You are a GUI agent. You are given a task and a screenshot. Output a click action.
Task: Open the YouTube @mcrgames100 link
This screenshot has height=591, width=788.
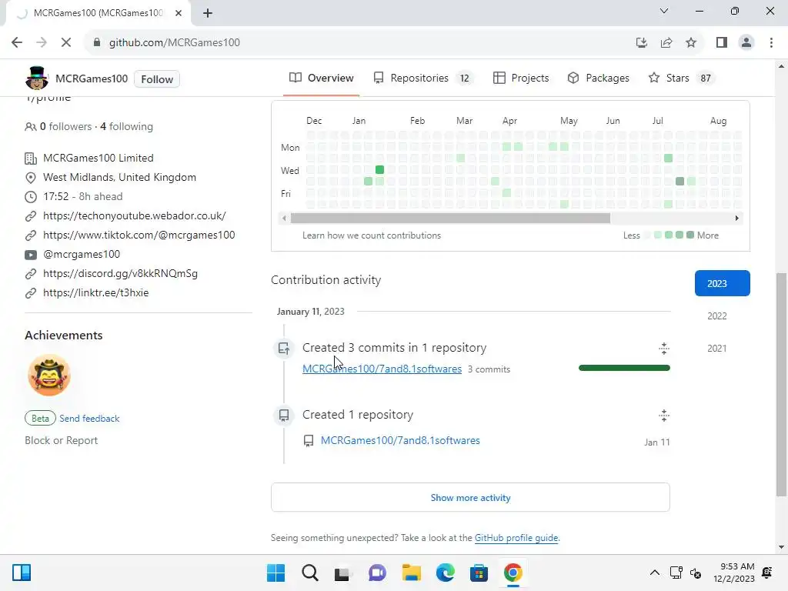(82, 254)
